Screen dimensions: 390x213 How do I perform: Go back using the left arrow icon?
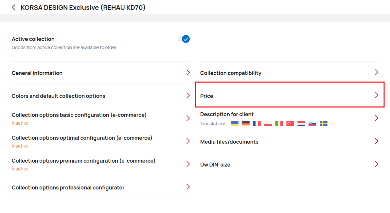coord(14,8)
